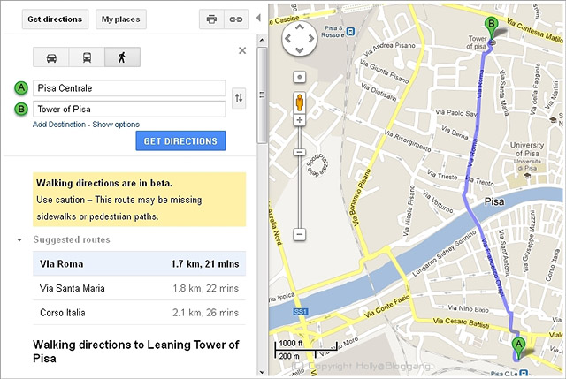Click blue GET DIRECTIONS button

(180, 140)
